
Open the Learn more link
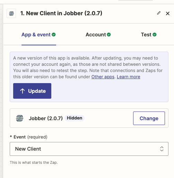[129, 77]
